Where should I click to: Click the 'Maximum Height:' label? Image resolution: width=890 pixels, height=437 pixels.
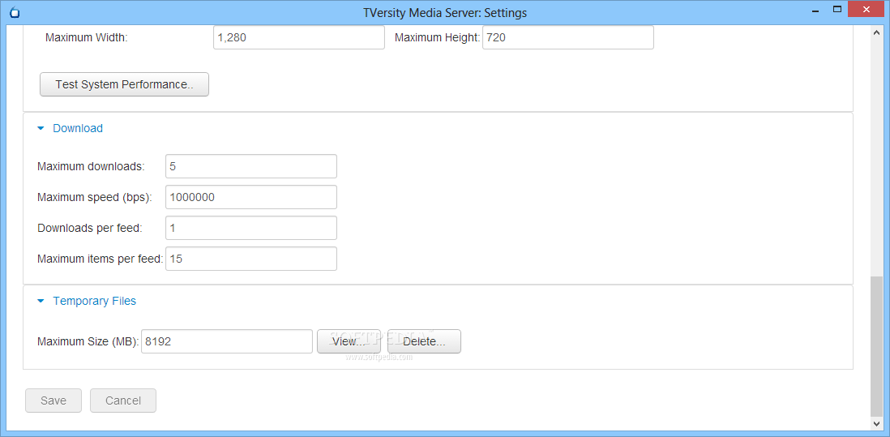coord(438,38)
